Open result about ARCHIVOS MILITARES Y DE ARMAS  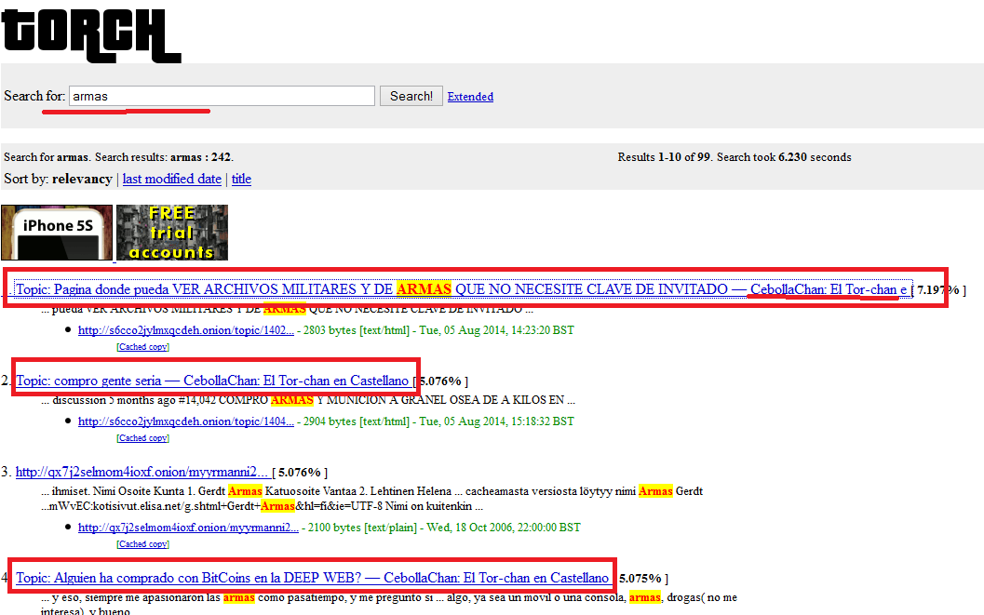(x=461, y=289)
